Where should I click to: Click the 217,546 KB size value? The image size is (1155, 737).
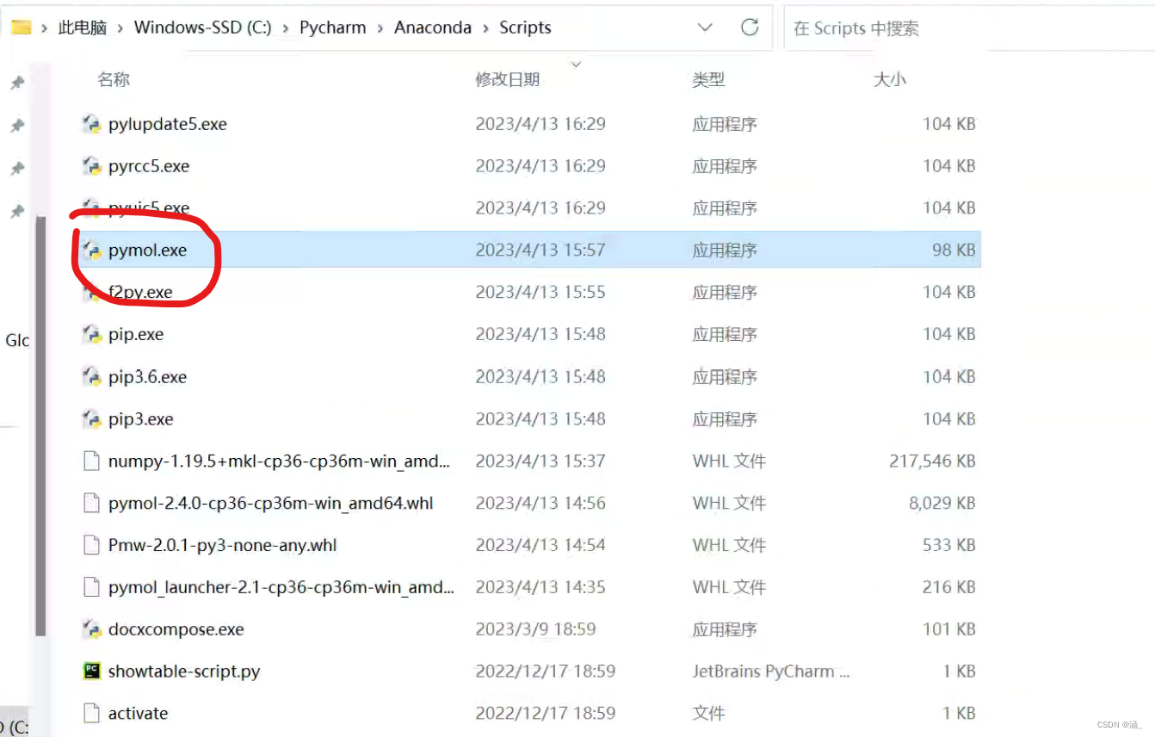point(932,461)
